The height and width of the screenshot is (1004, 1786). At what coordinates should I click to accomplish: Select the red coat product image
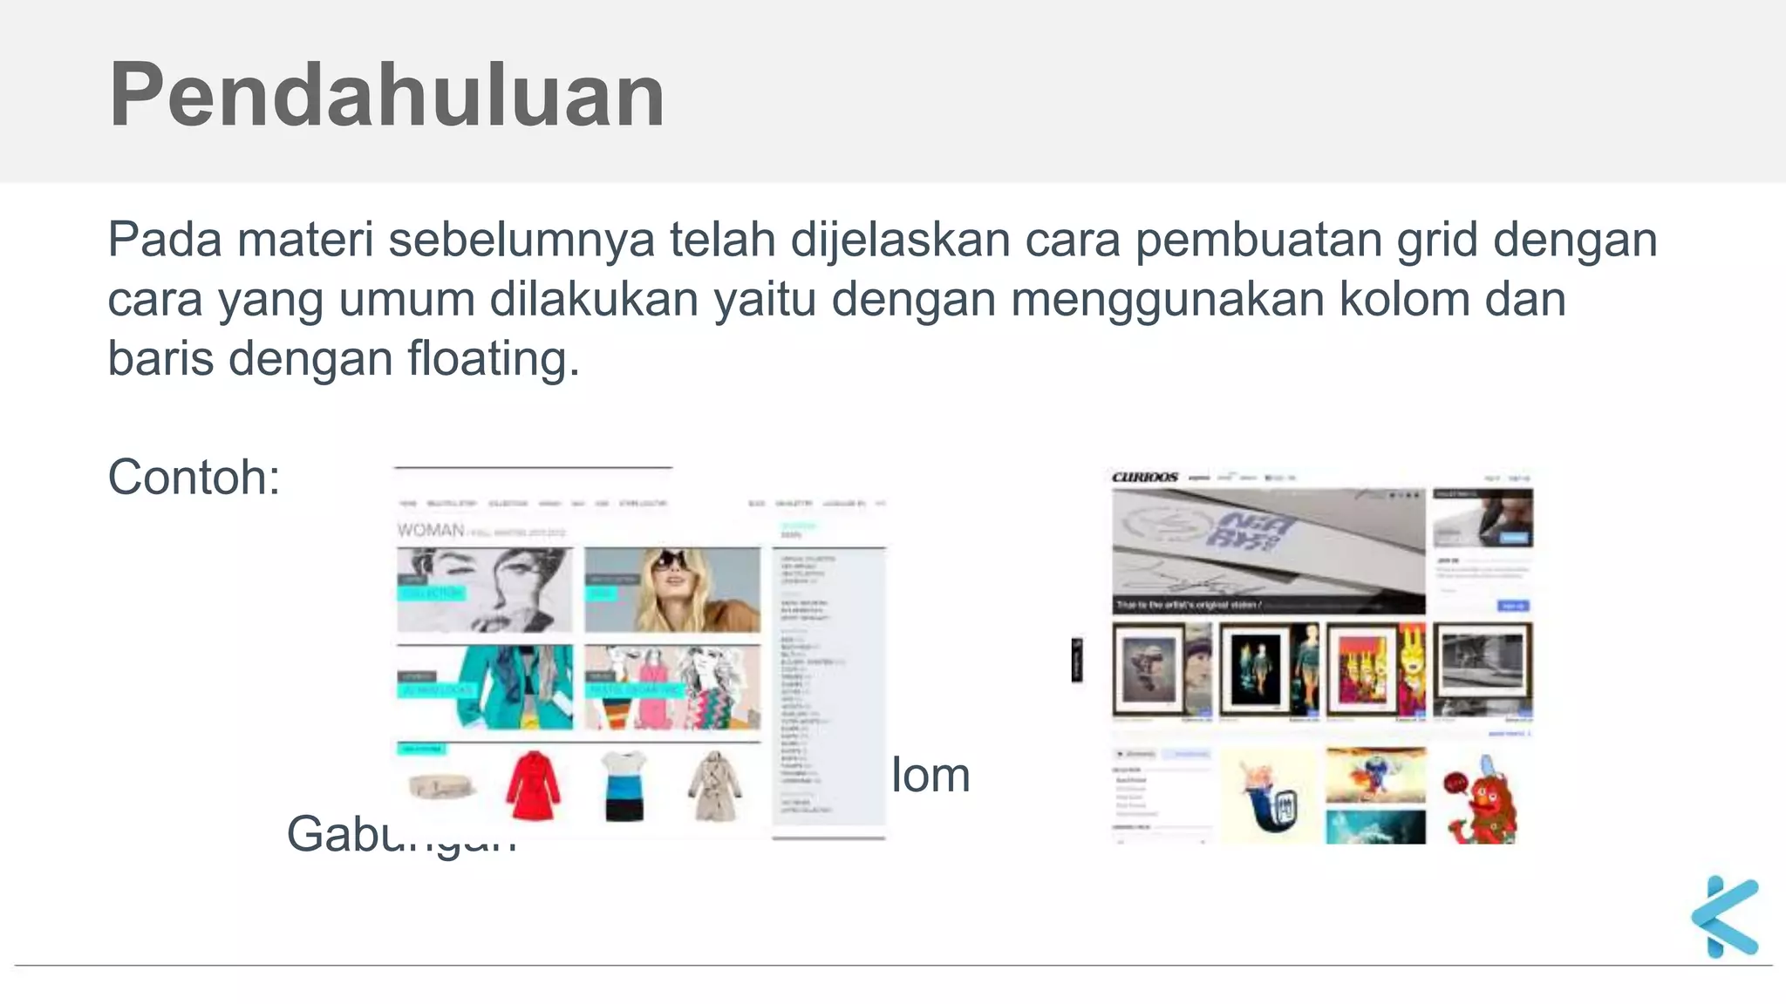[x=533, y=785]
